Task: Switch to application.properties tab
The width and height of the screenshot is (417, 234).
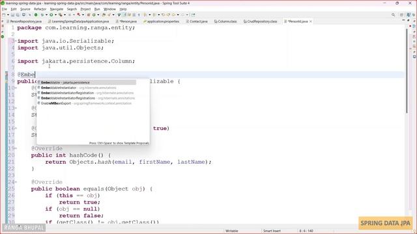Action: pos(161,21)
